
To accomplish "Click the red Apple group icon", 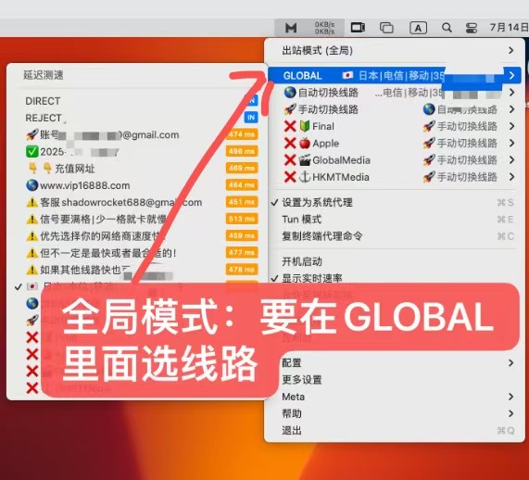I will pos(305,143).
